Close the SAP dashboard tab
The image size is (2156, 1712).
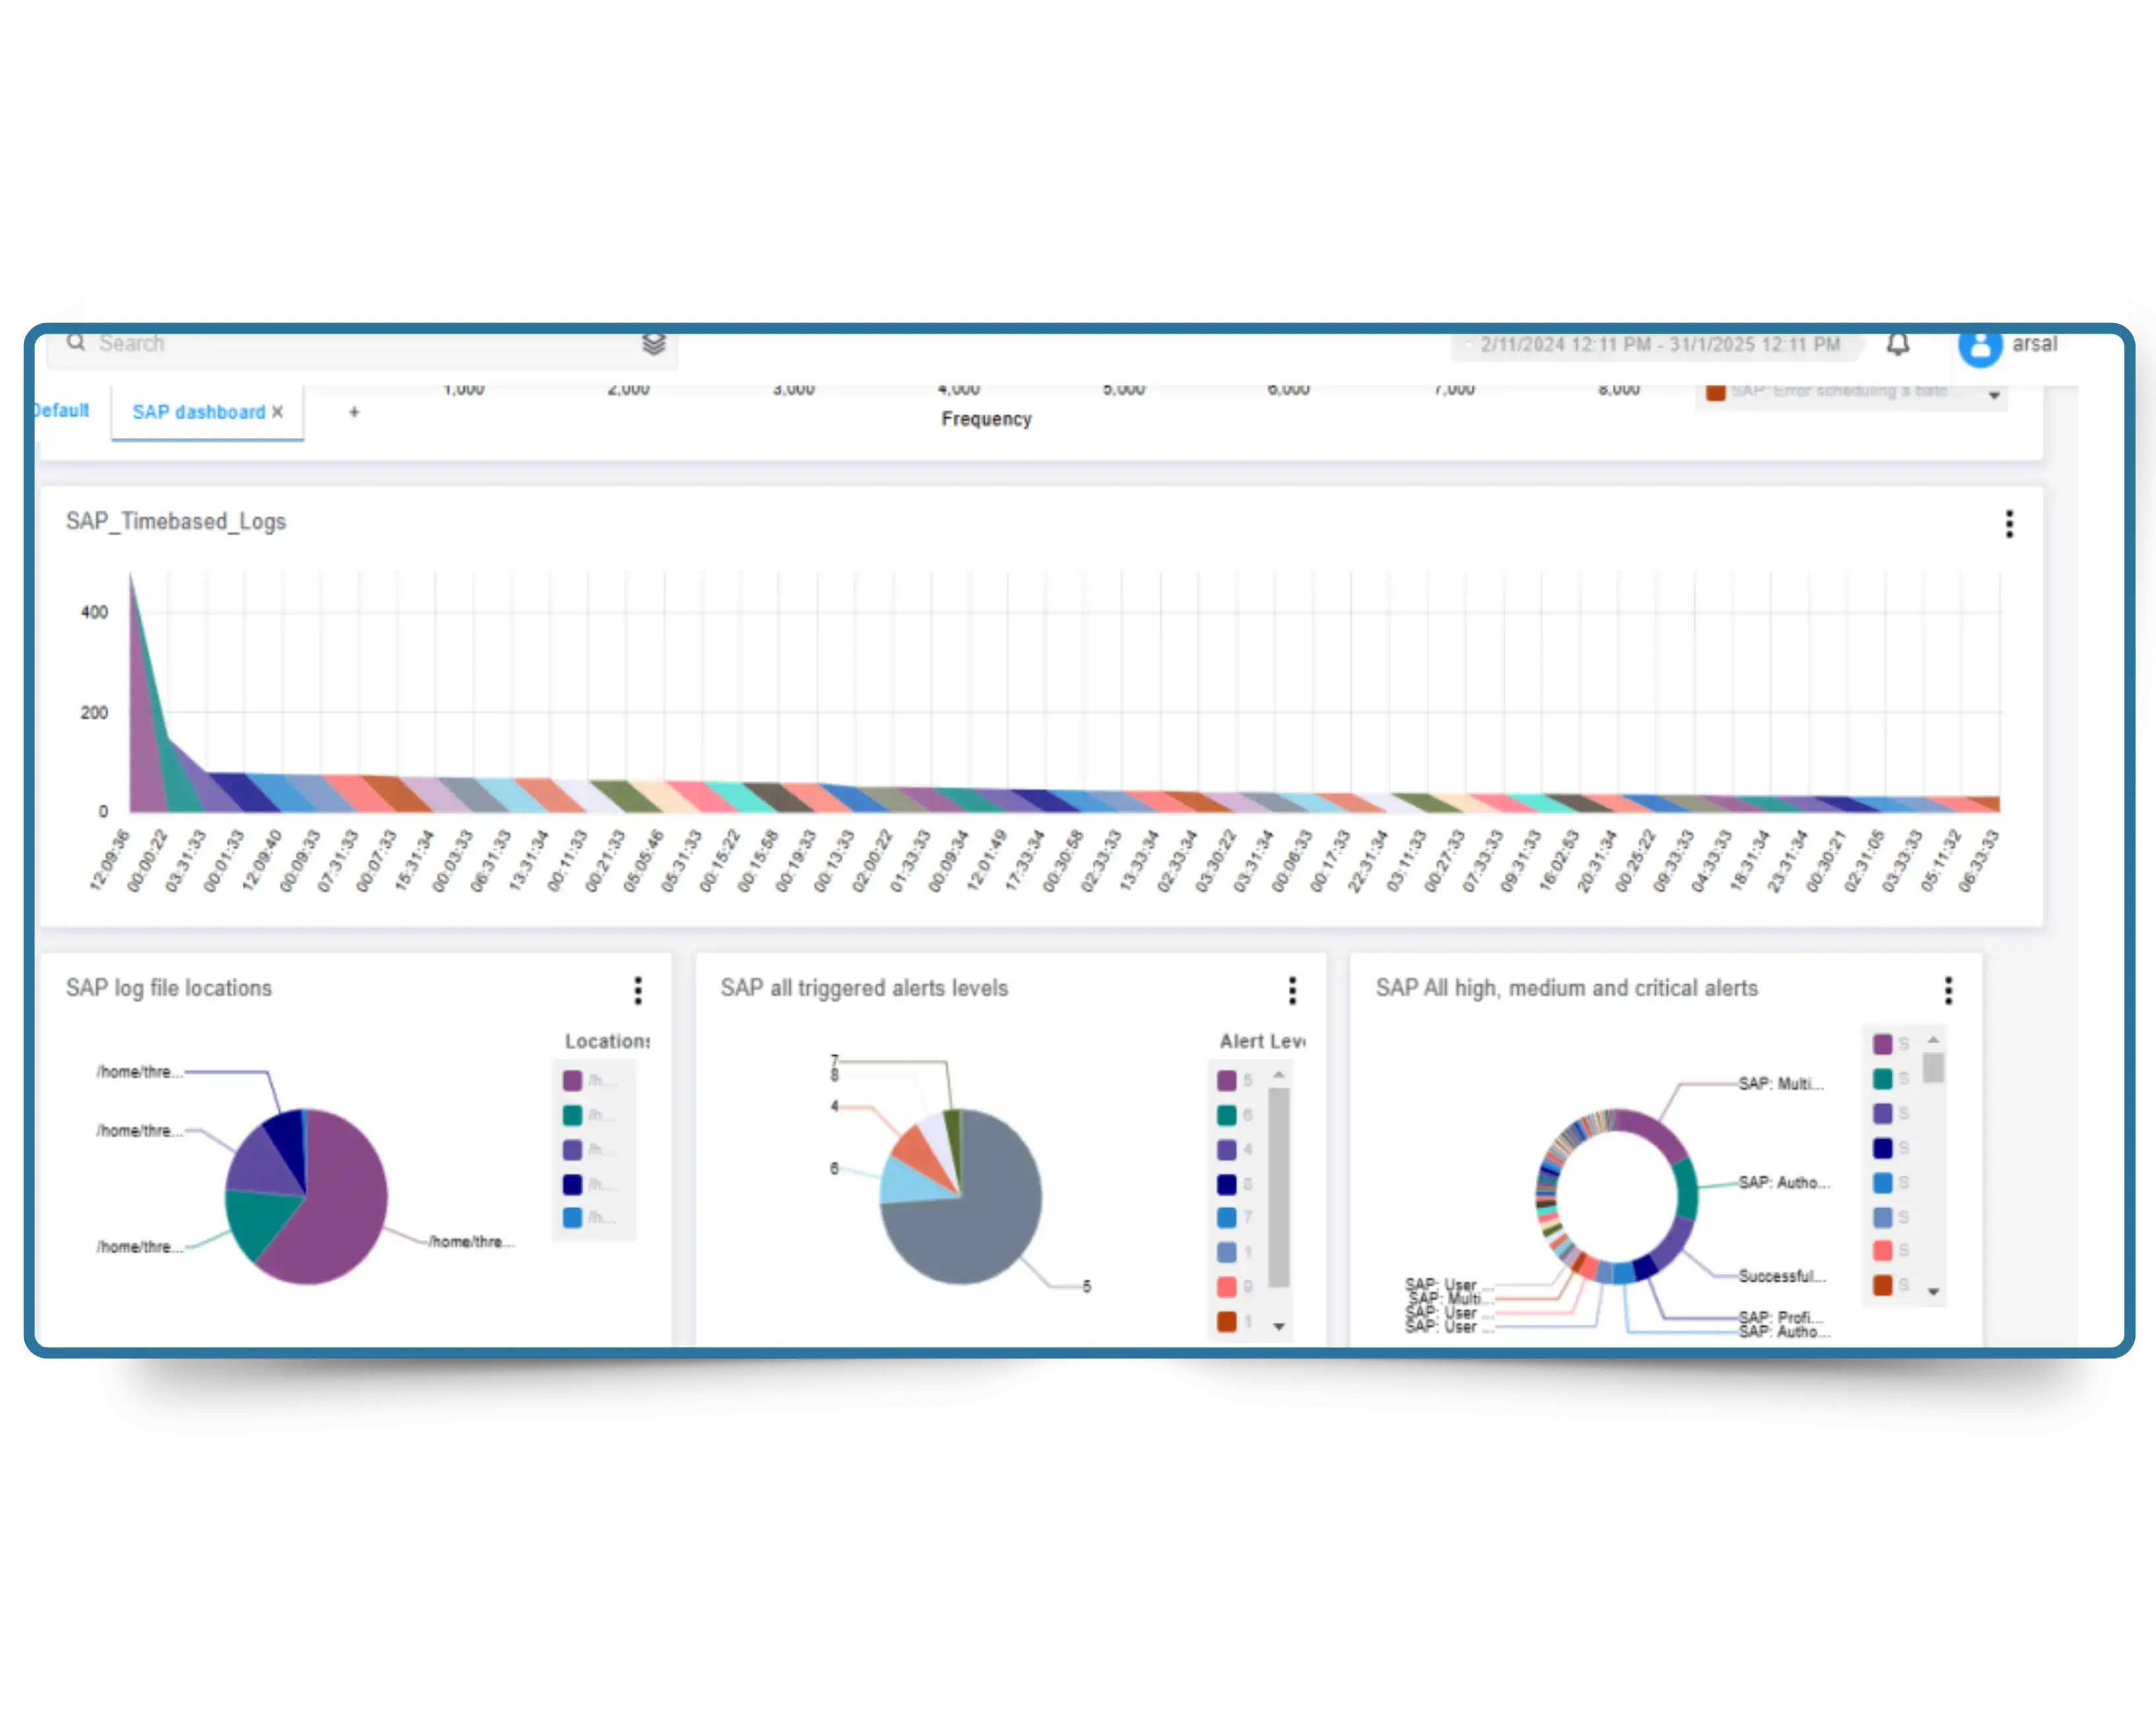278,412
